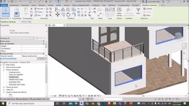Click the Cut clipboard scissors icon
Viewport: 189px width, 106px height.
tap(31, 9)
